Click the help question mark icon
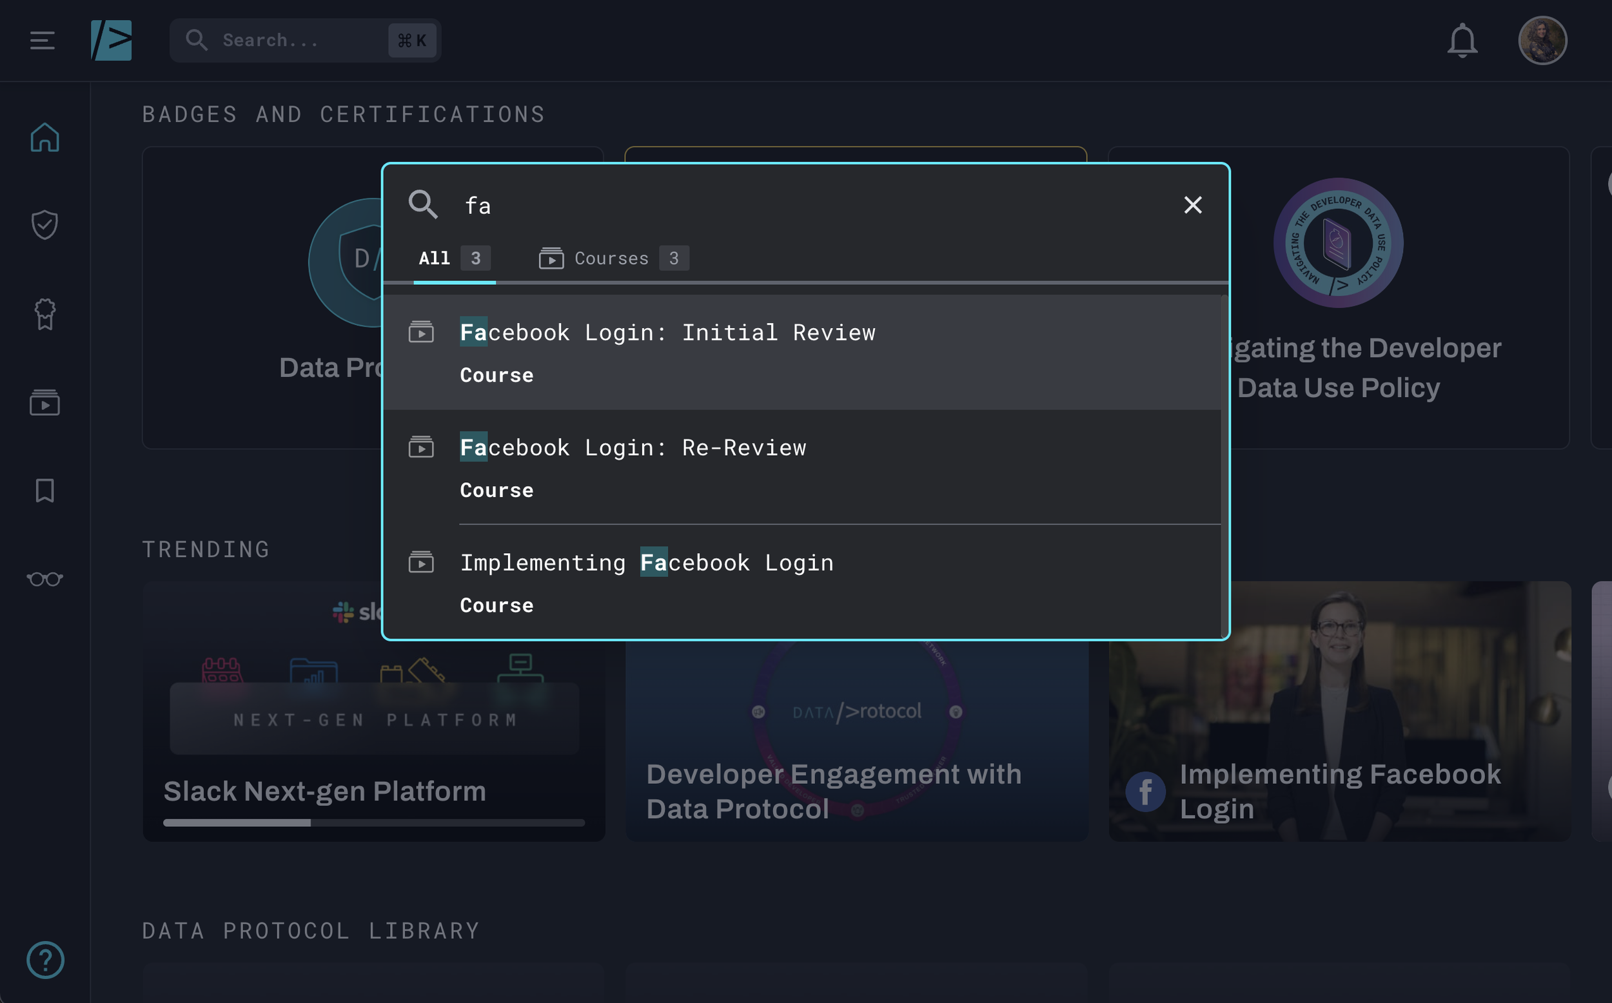Screen dimensions: 1612x1003 tap(44, 959)
